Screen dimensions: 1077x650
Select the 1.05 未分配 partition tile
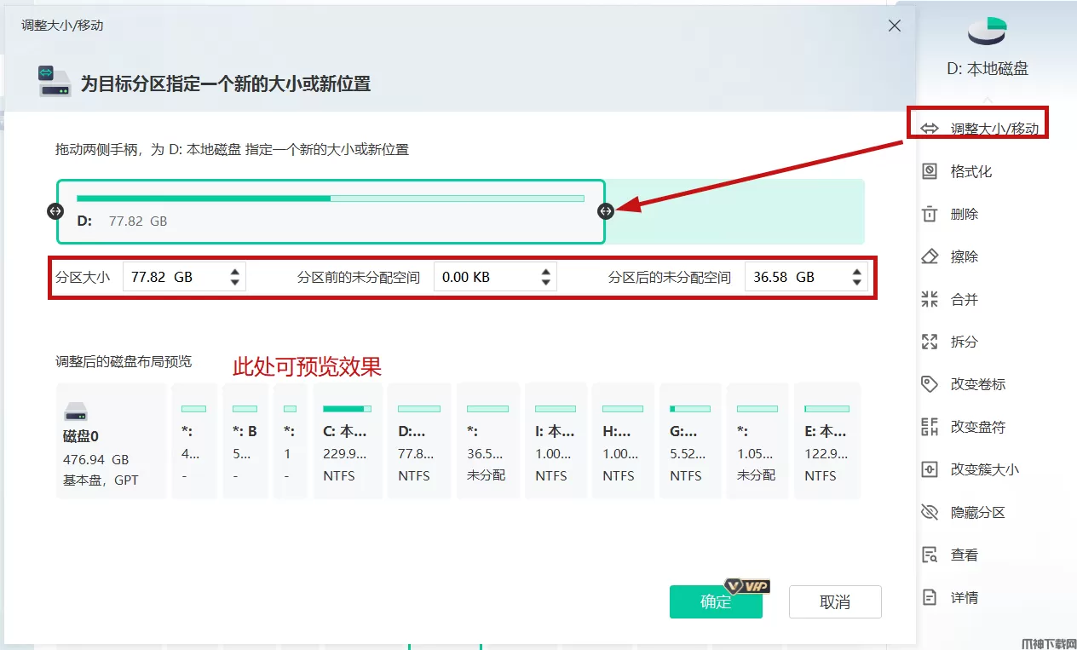click(x=757, y=440)
